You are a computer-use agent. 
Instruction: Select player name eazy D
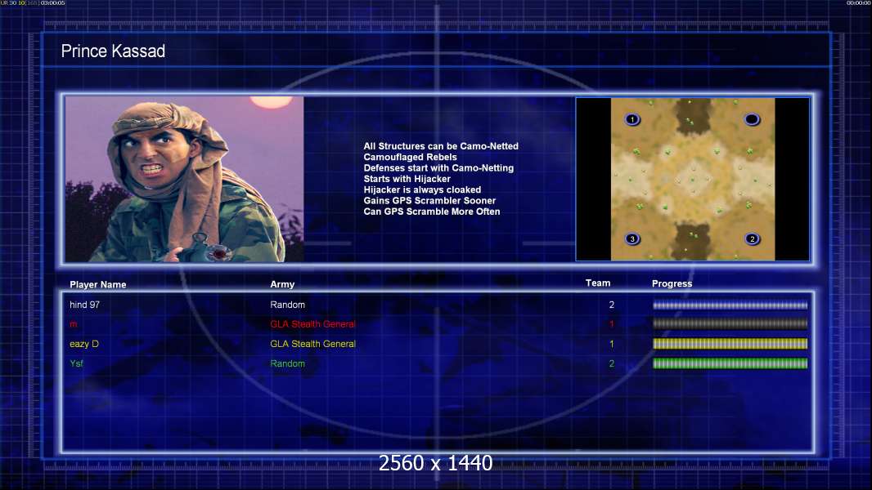tap(84, 344)
